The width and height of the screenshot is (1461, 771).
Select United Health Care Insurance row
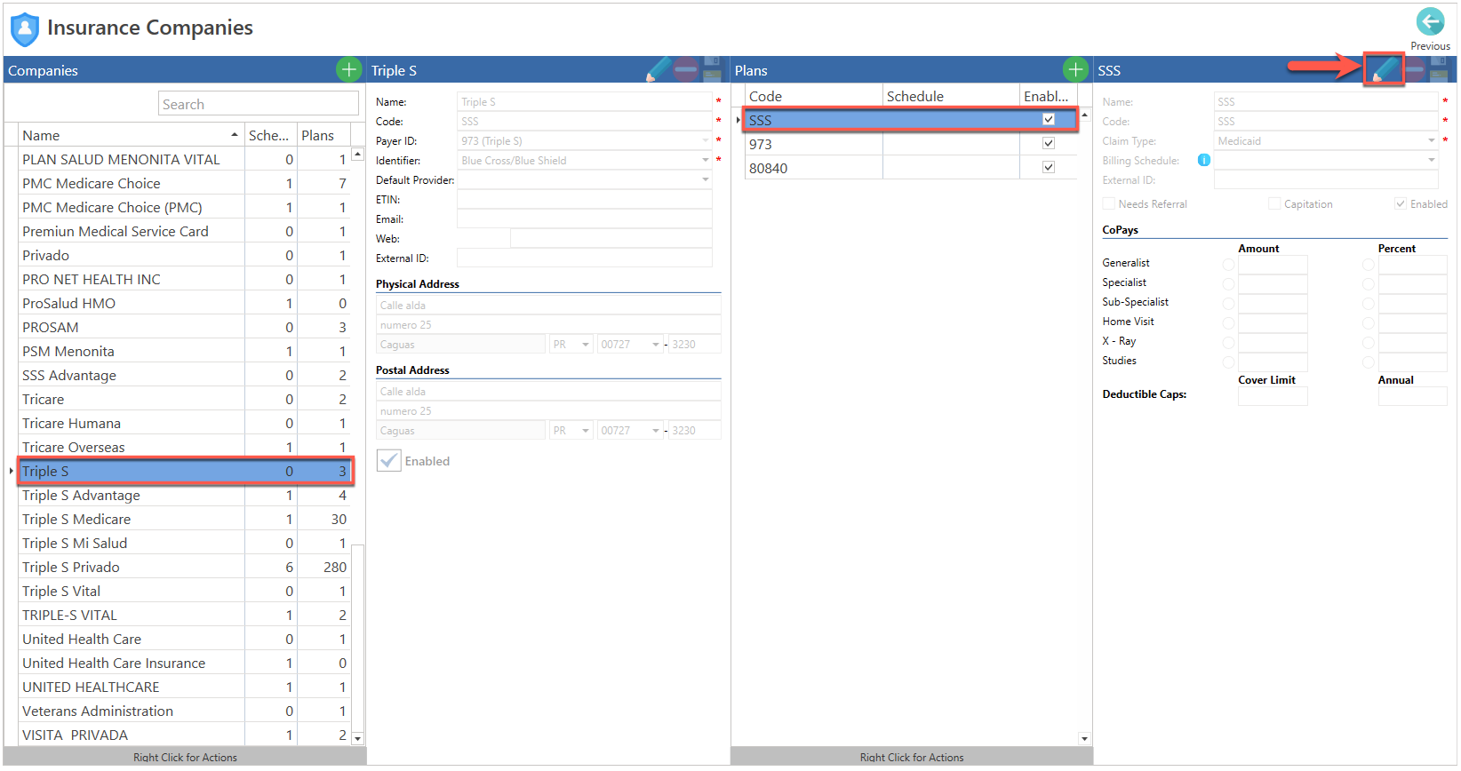pos(185,663)
